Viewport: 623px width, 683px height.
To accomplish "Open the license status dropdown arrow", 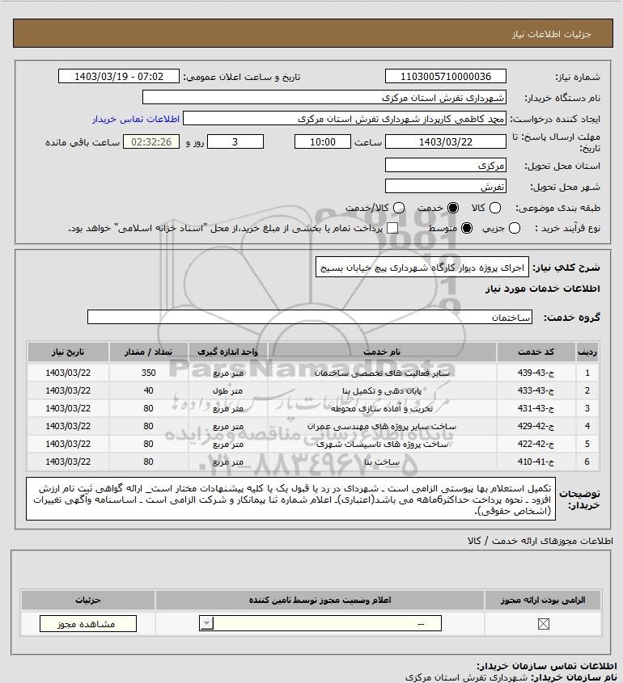I will coord(206,623).
